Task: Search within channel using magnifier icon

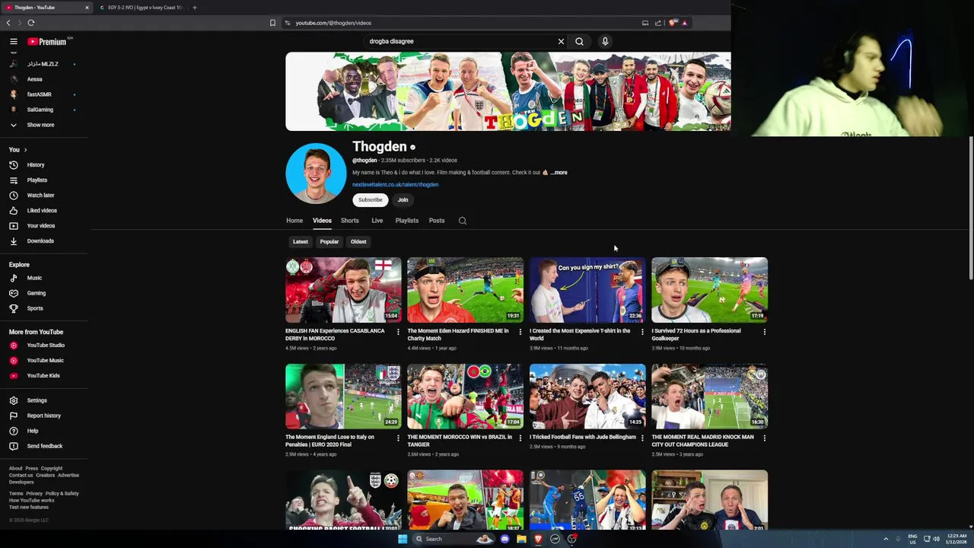Action: [x=462, y=221]
